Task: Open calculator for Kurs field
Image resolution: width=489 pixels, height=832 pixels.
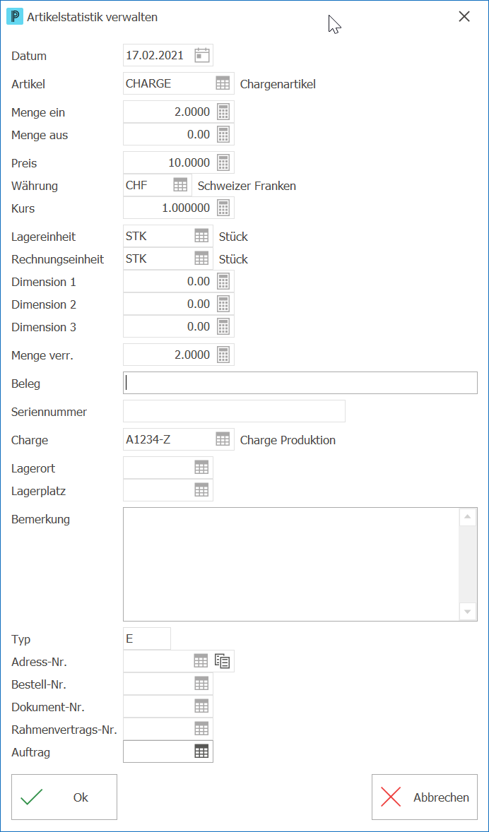Action: coord(223,208)
